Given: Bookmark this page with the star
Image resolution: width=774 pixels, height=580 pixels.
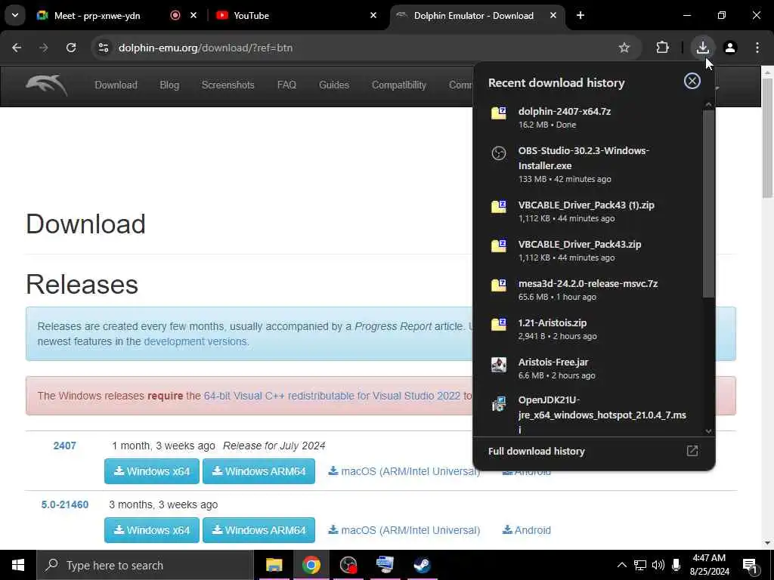Looking at the screenshot, I should click(624, 48).
